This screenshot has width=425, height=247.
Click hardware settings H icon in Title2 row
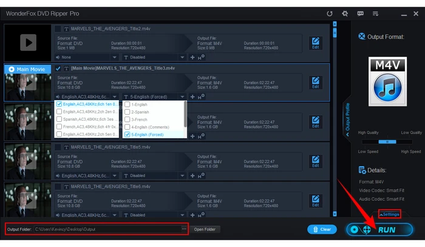coord(201,57)
